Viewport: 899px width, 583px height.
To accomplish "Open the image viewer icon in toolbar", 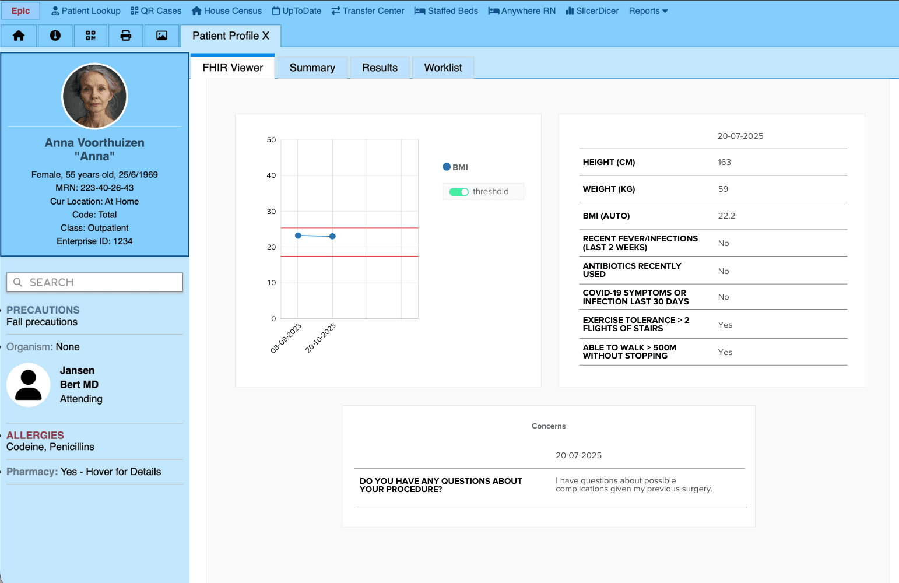I will click(161, 36).
